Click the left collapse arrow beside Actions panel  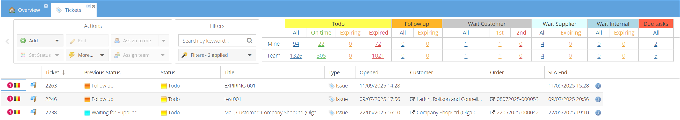pyautogui.click(x=8, y=42)
